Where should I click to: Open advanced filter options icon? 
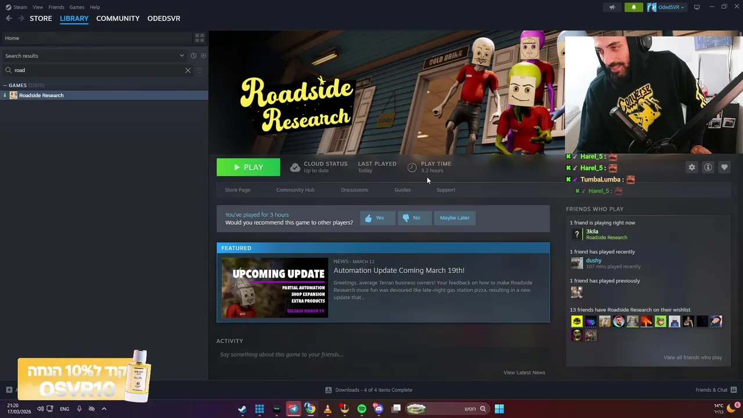pyautogui.click(x=200, y=70)
